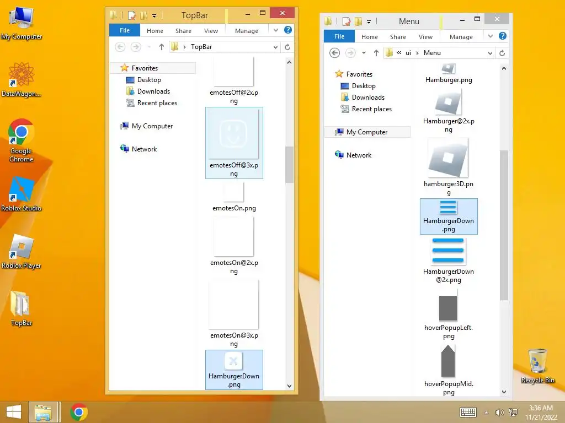Open the on-screen keyboard tray icon
Screen dimensions: 565x423
click(x=468, y=412)
